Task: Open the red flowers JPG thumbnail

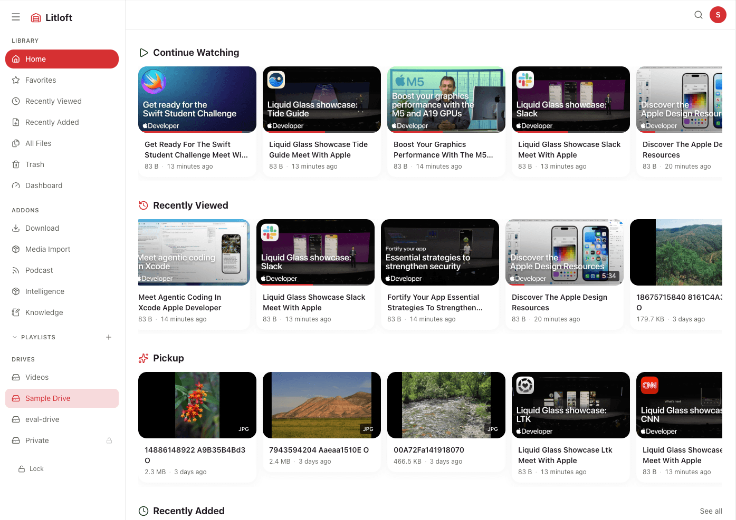Action: pyautogui.click(x=197, y=405)
